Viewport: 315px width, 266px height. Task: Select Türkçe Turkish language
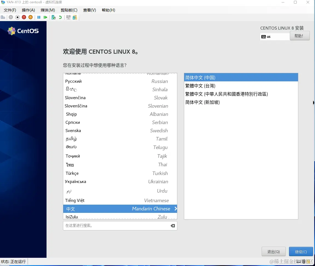120,173
